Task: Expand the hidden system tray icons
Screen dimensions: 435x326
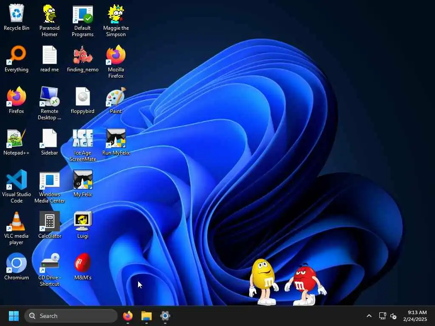Action: tap(369, 316)
